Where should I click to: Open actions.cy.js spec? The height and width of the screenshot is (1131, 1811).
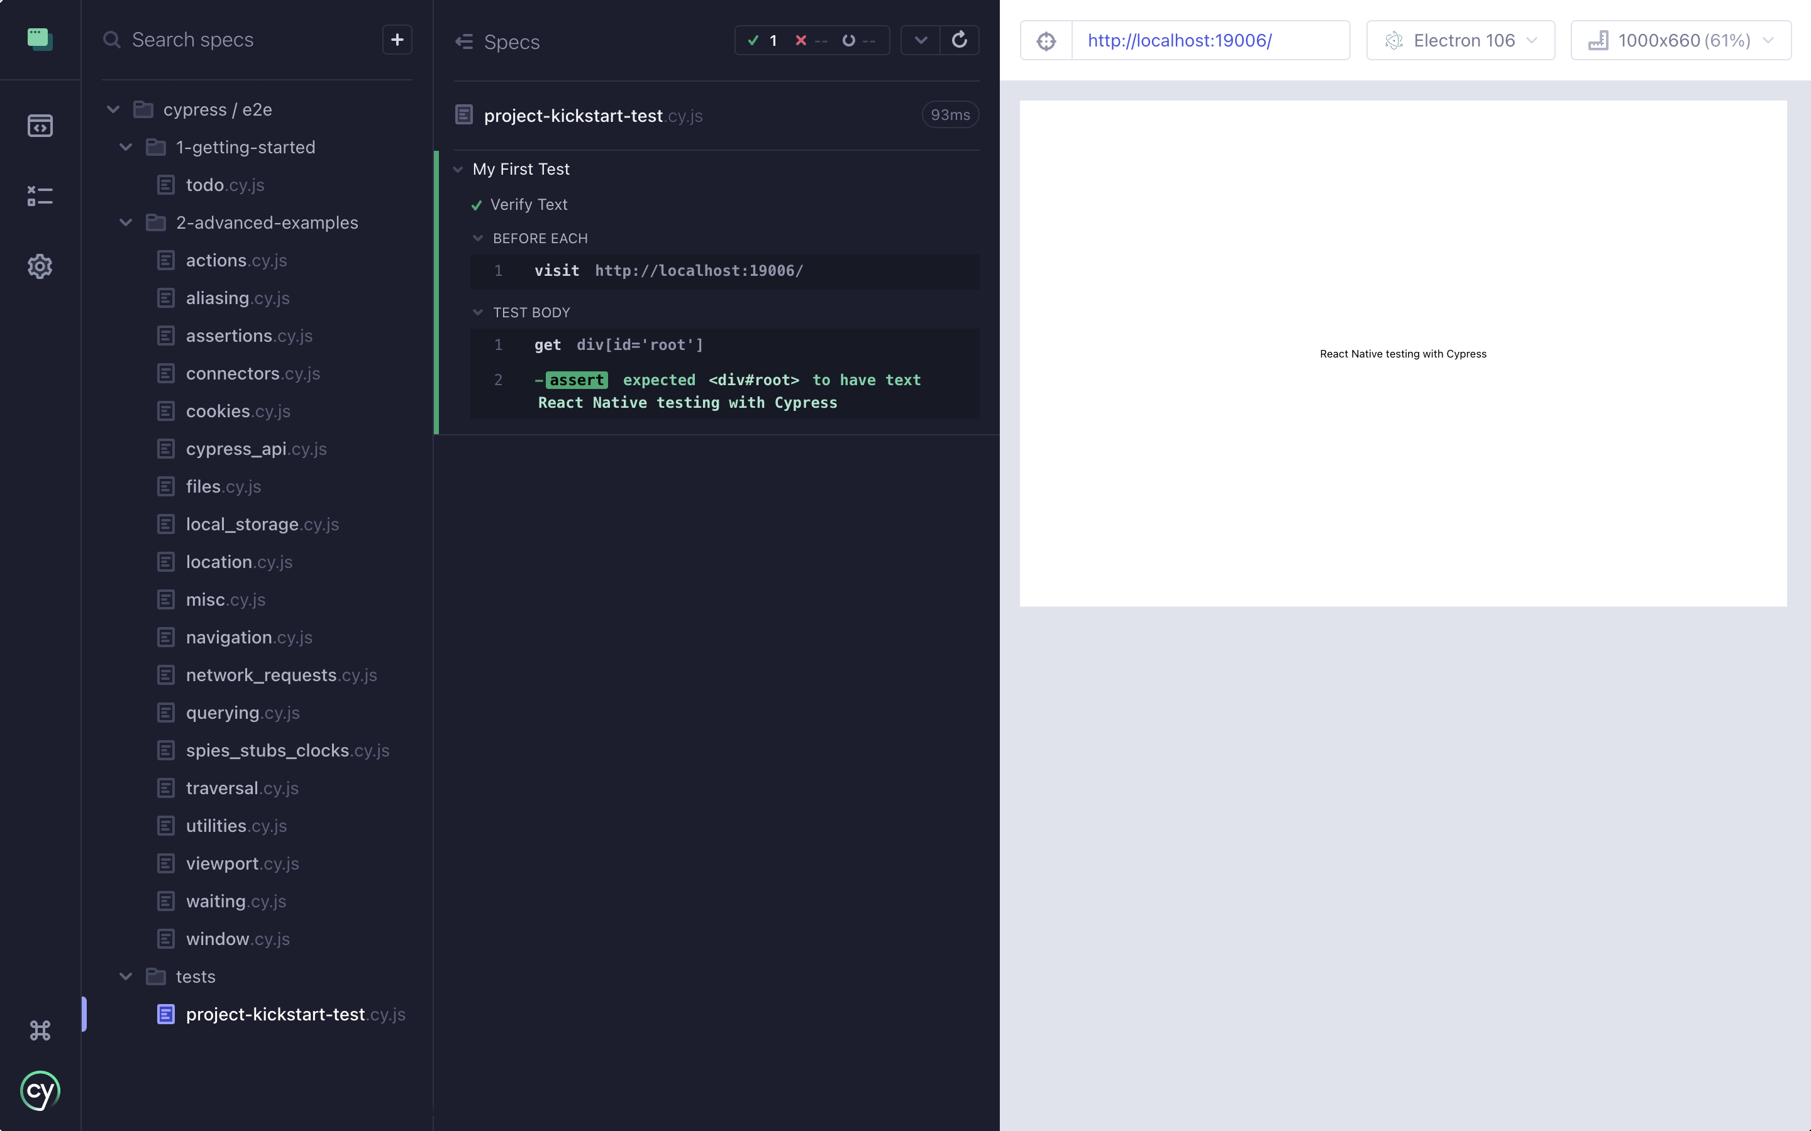[236, 260]
